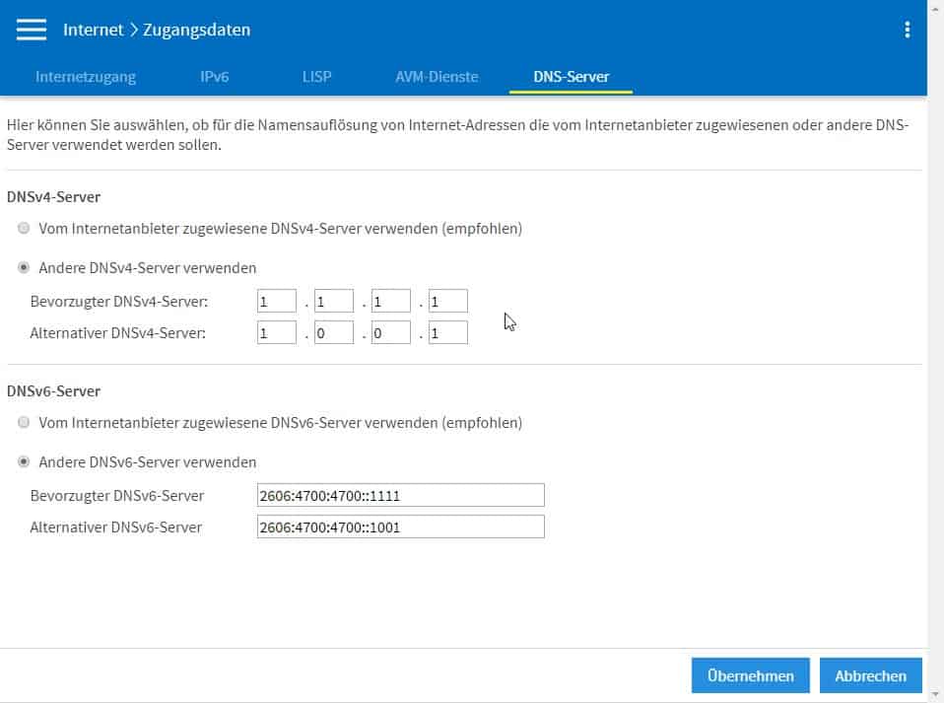Click last octet of Bevorzugter DNSv4-Server
This screenshot has height=703, width=944.
(x=447, y=302)
